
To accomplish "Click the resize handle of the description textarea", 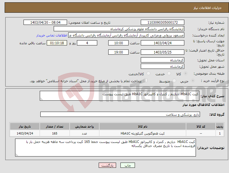I will (x=42, y=99).
